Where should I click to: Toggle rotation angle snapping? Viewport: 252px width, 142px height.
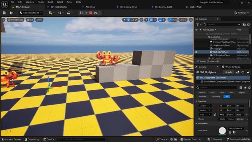(x=160, y=20)
